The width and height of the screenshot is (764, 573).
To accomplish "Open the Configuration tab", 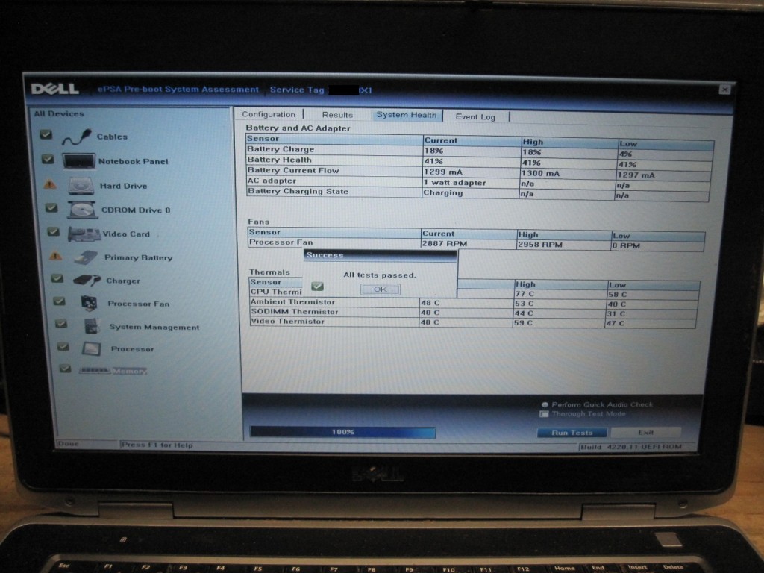I will 269,114.
